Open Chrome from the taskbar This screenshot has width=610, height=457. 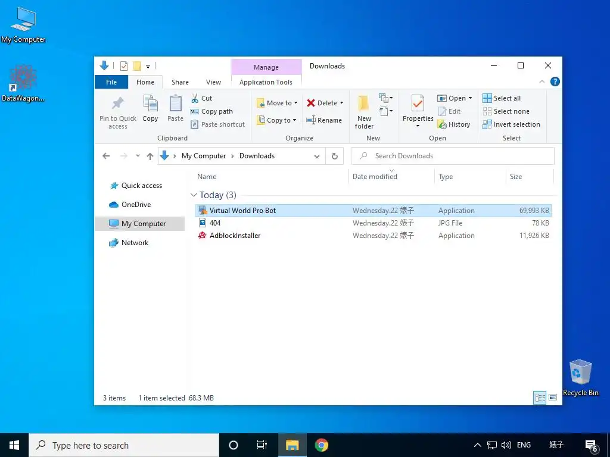[x=321, y=445]
